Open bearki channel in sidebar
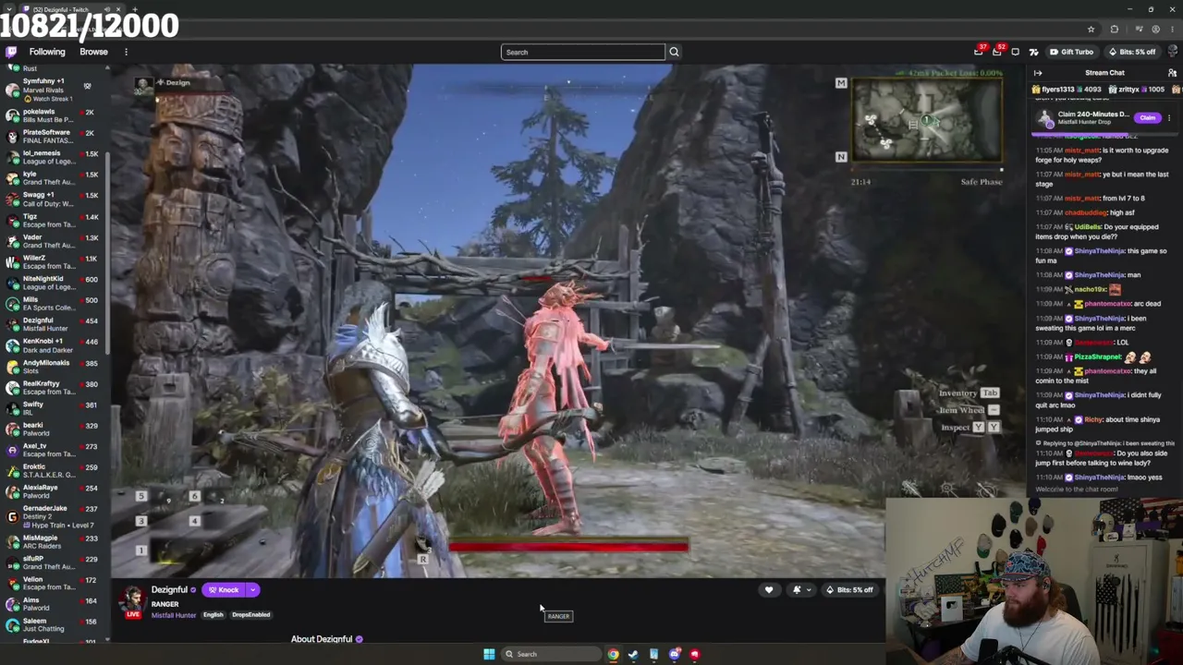Image resolution: width=1183 pixels, height=665 pixels. [54, 429]
